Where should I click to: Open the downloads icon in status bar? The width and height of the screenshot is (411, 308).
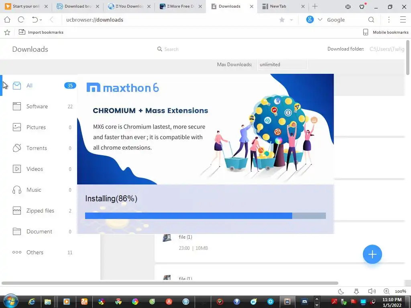click(x=356, y=291)
